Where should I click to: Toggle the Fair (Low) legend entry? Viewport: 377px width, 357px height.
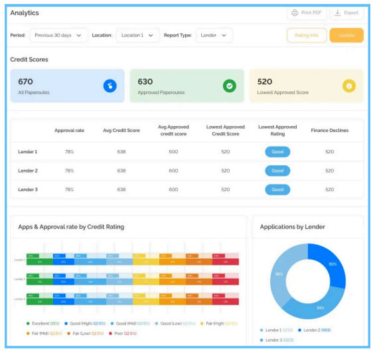click(86, 333)
